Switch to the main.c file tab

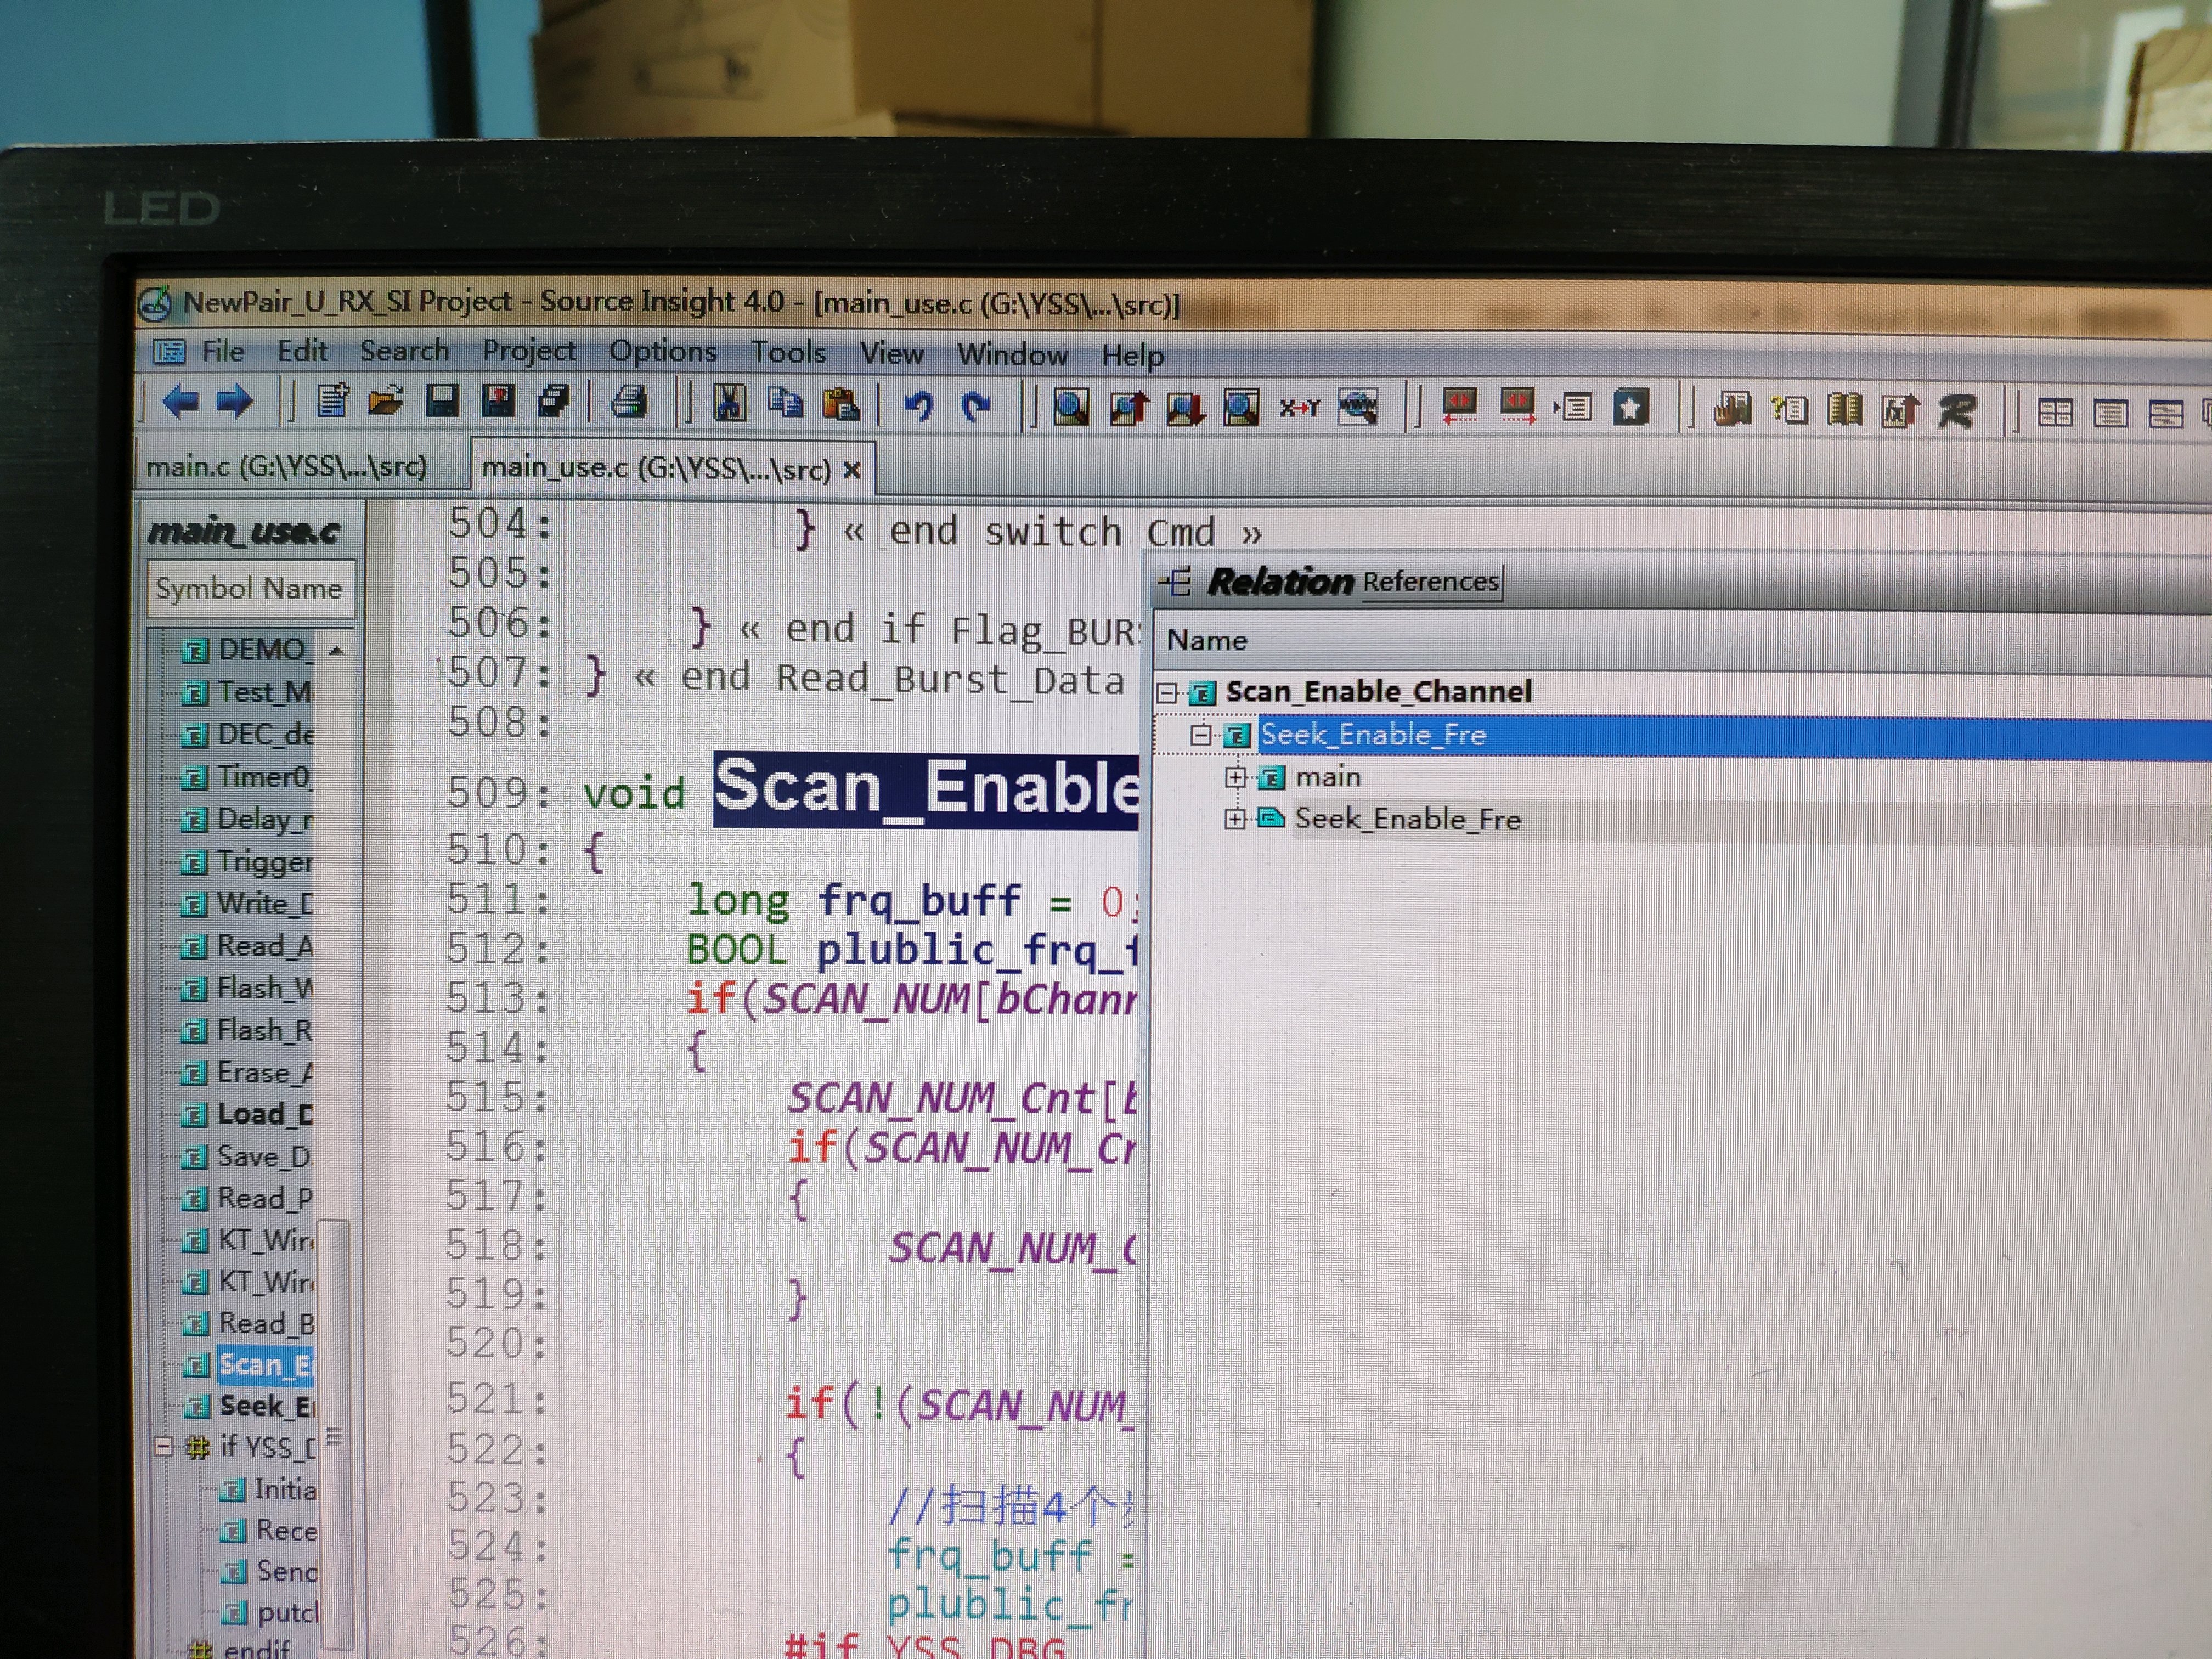[287, 467]
